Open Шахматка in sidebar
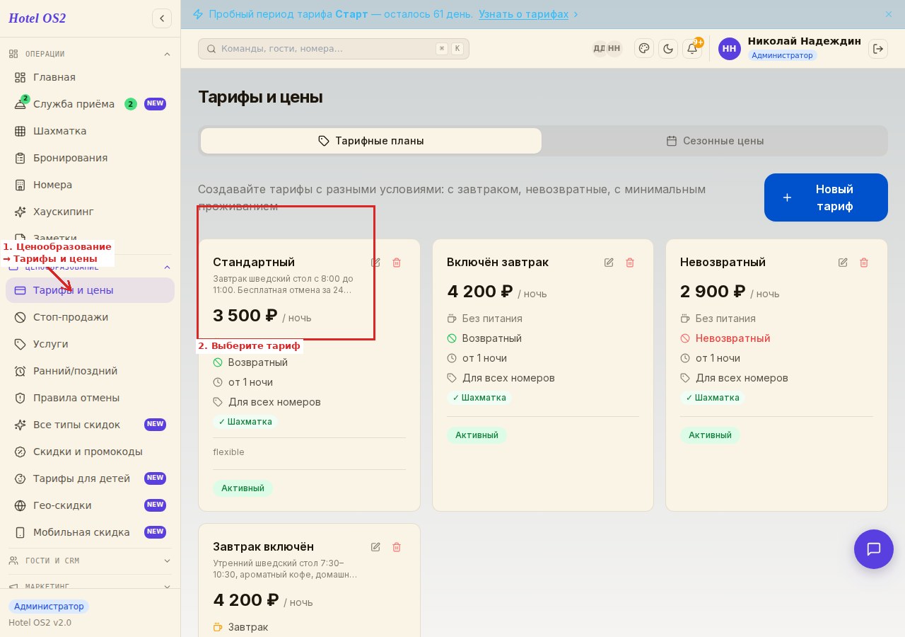This screenshot has height=637, width=905. (x=90, y=131)
